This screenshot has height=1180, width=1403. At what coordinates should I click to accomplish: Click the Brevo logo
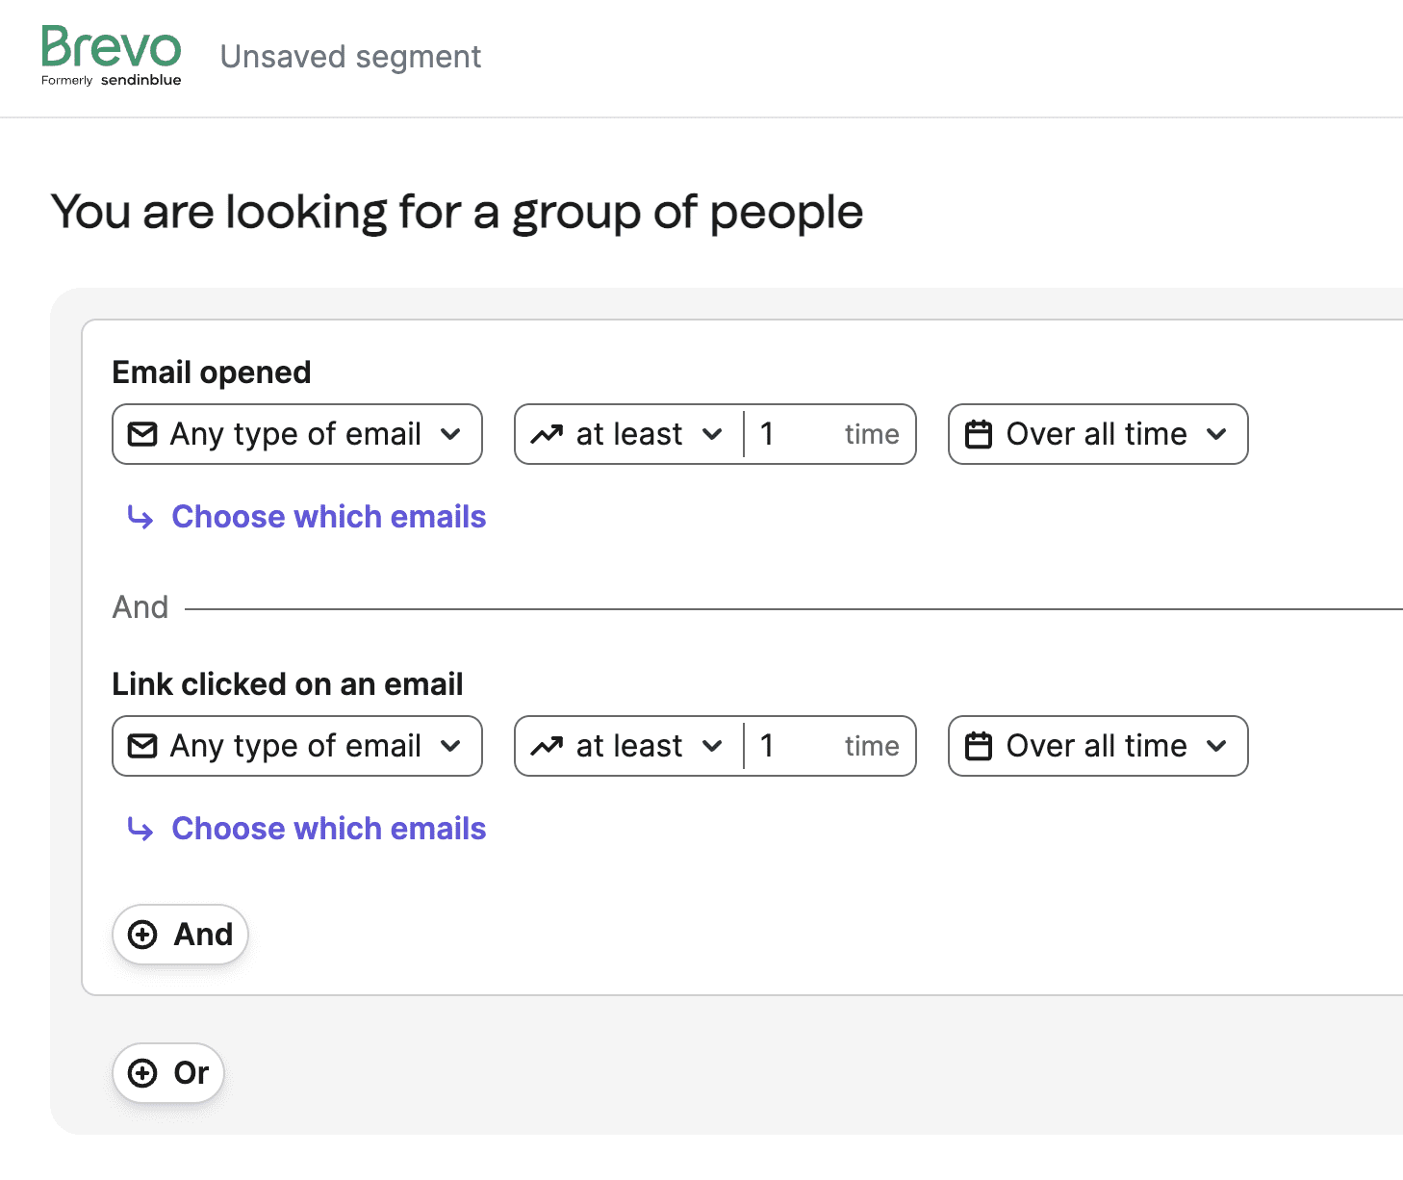point(111,55)
